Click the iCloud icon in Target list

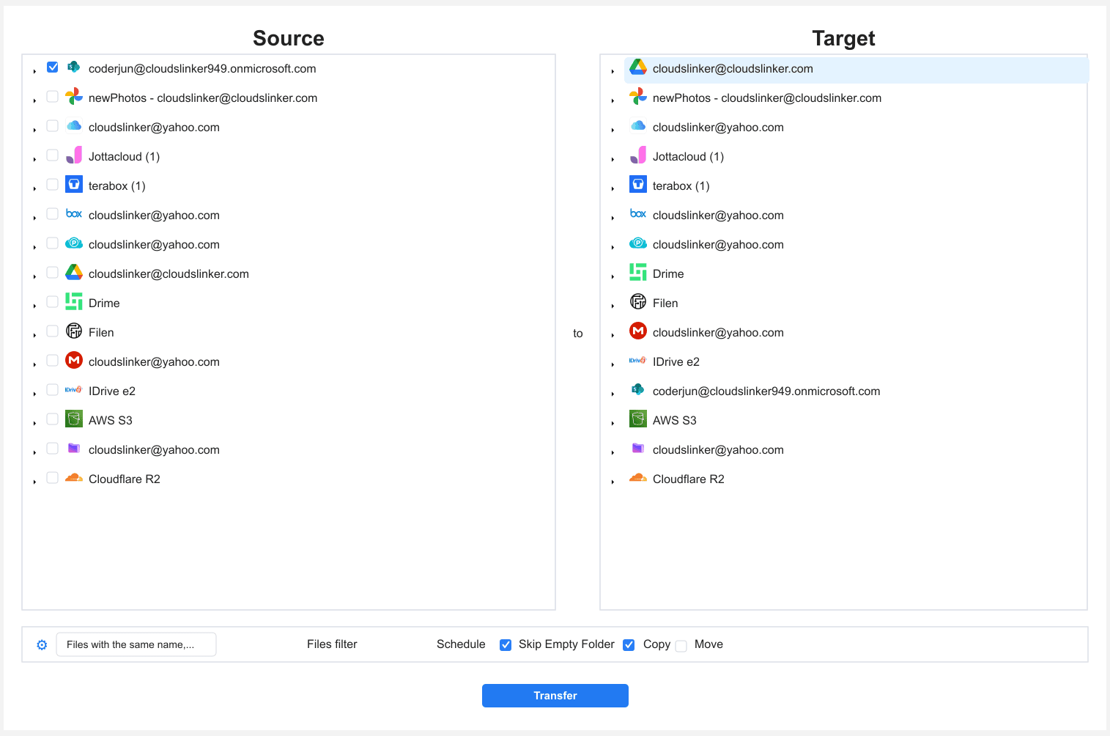point(638,126)
